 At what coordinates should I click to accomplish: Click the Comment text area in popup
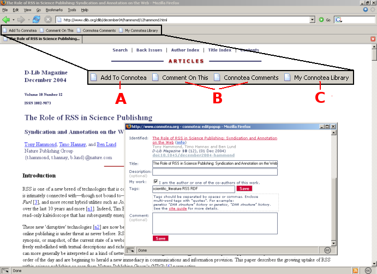(x=215, y=223)
